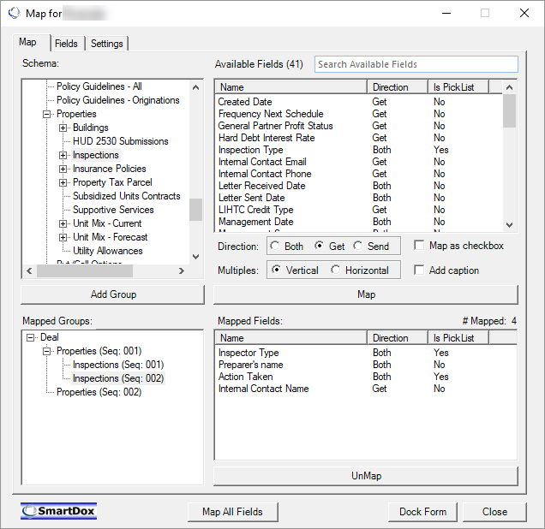
Task: Select Inspections (Seq: 002) mapped group
Action: (x=118, y=378)
